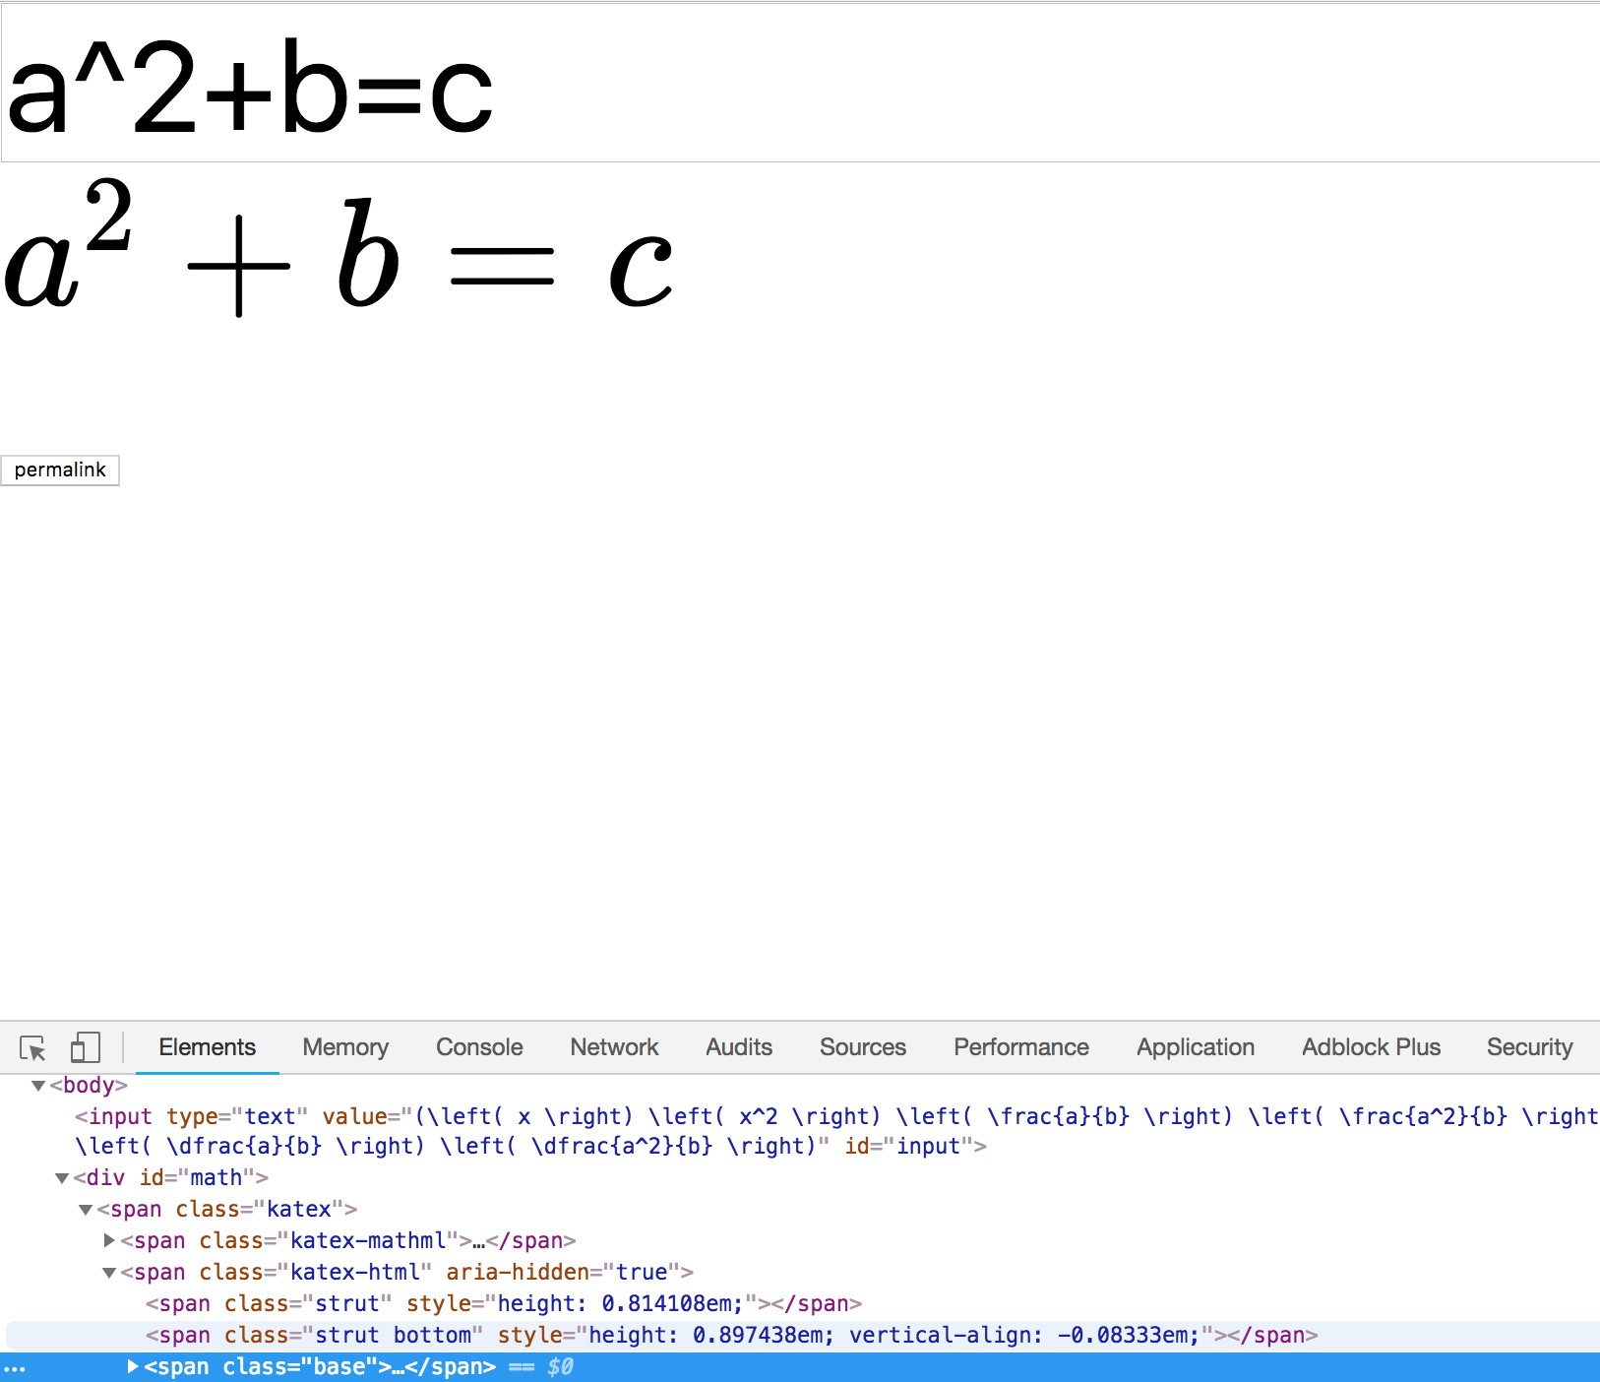Screen dimensions: 1600x1382
Task: Collapse the katex-html span node
Action: (109, 1272)
